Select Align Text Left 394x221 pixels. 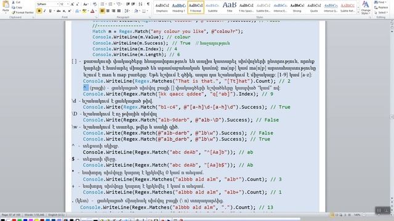[102, 11]
